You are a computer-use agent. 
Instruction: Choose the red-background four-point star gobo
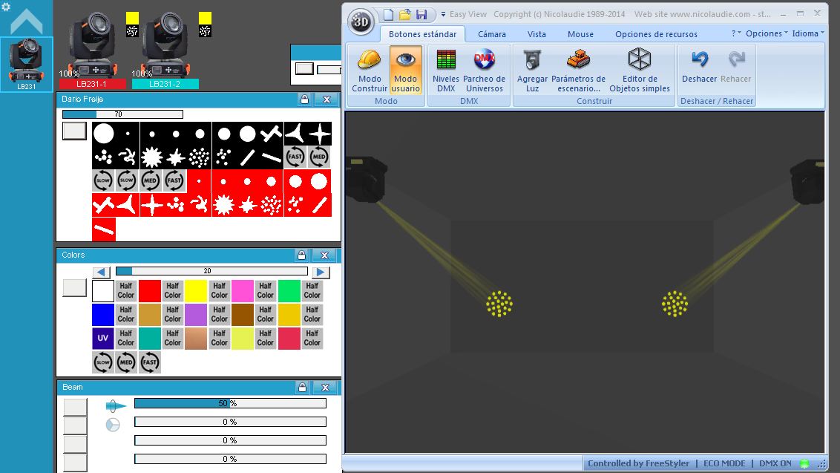pos(151,205)
